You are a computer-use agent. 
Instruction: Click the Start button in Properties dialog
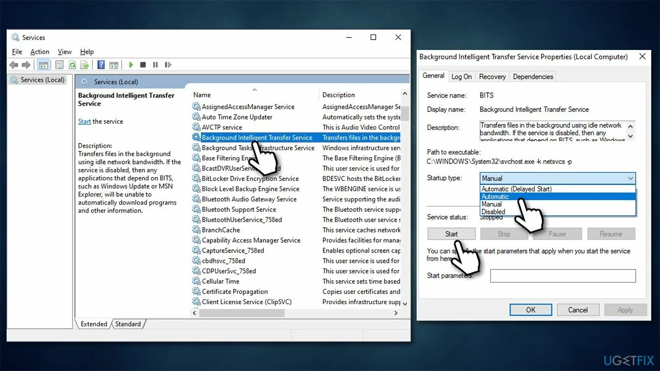451,234
